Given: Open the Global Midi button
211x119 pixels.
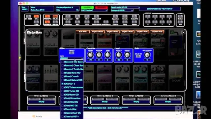Looking at the screenshot, I should [180, 22].
